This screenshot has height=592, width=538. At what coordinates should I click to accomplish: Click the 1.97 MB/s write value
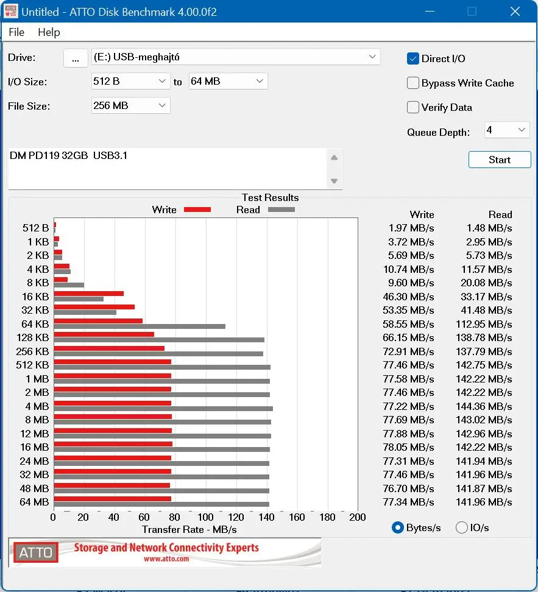pyautogui.click(x=411, y=228)
